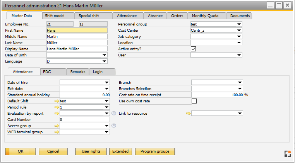This screenshot has height=163, width=295.
Task: Click the link arrow for Evaluation by report
Action: point(57,114)
